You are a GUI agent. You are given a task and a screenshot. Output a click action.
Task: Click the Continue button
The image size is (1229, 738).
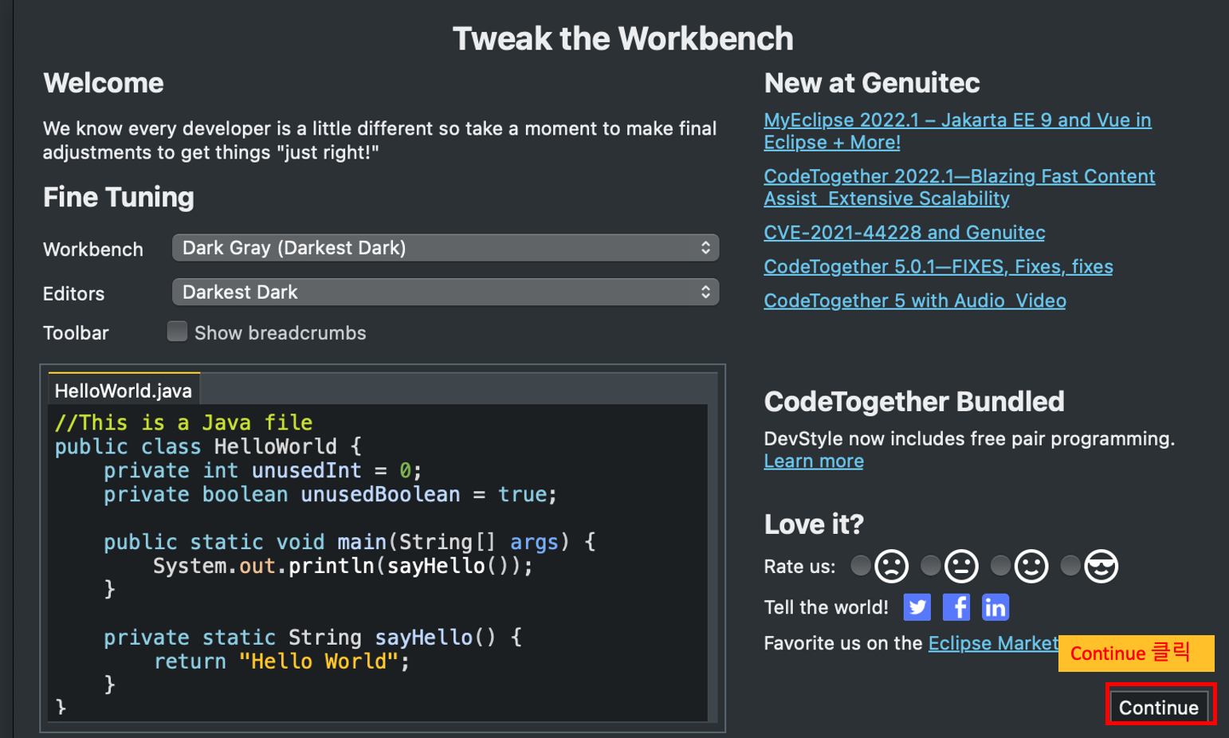(x=1159, y=707)
